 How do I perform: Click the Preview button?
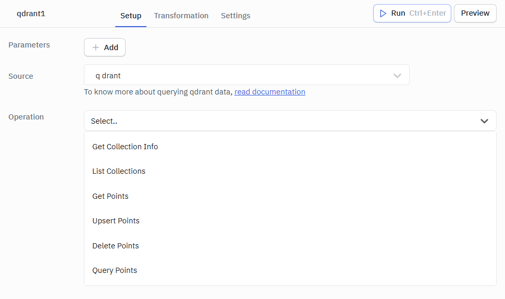click(475, 13)
